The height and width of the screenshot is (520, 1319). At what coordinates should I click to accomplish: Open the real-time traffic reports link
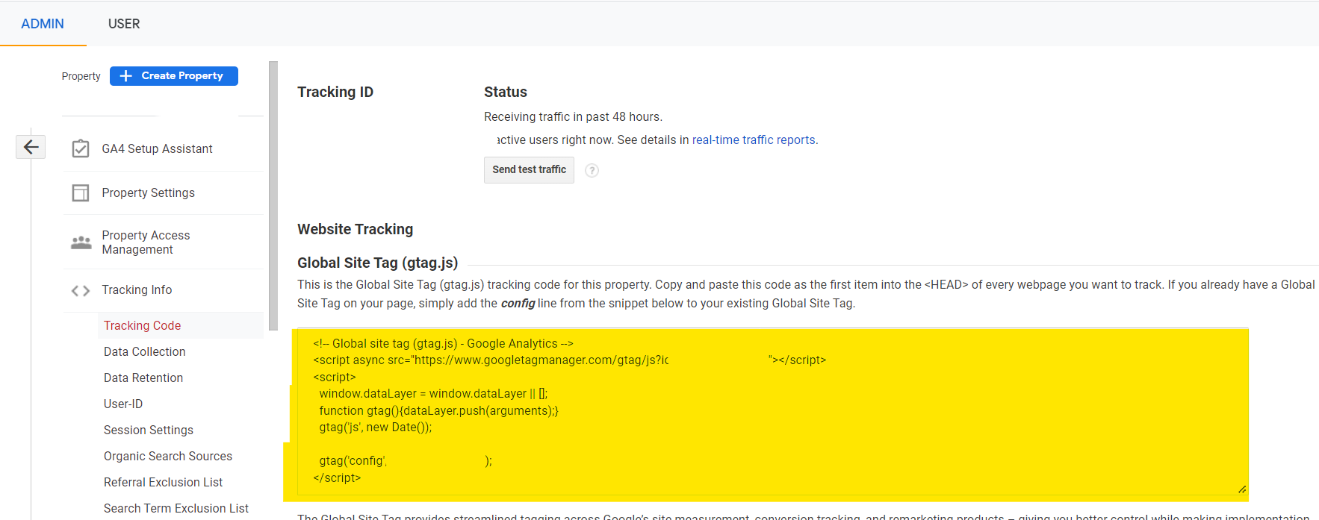click(x=754, y=140)
